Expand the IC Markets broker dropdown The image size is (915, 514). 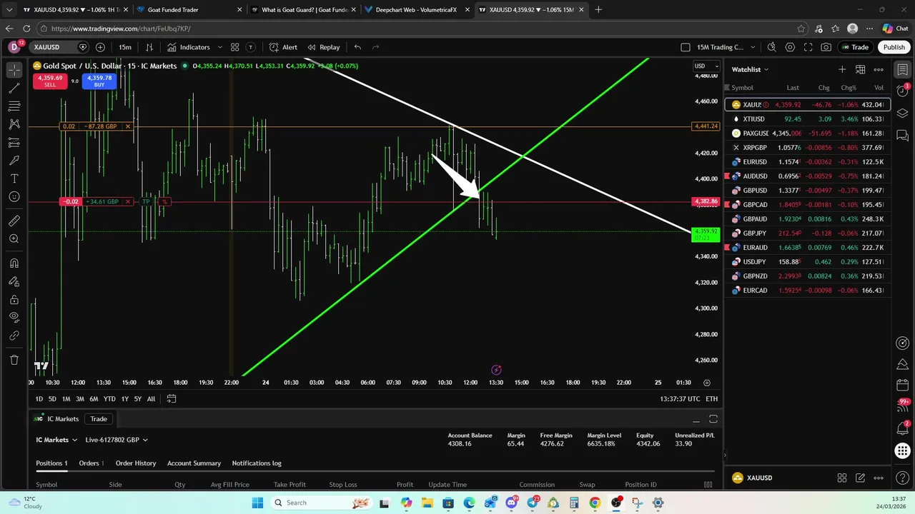point(56,440)
